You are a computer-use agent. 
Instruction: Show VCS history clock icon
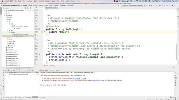(x=167, y=6)
